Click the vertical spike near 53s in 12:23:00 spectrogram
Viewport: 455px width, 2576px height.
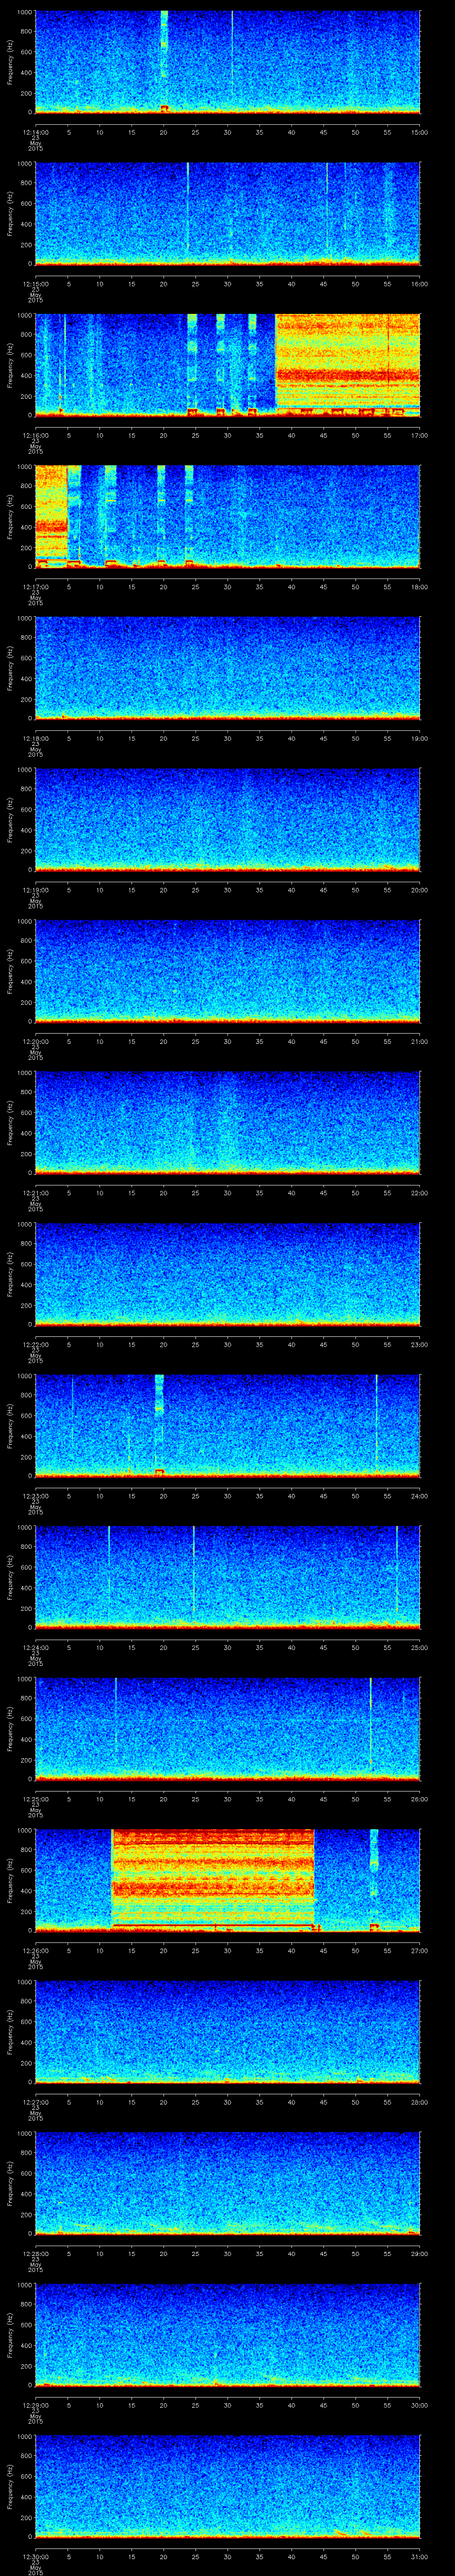376,1420
